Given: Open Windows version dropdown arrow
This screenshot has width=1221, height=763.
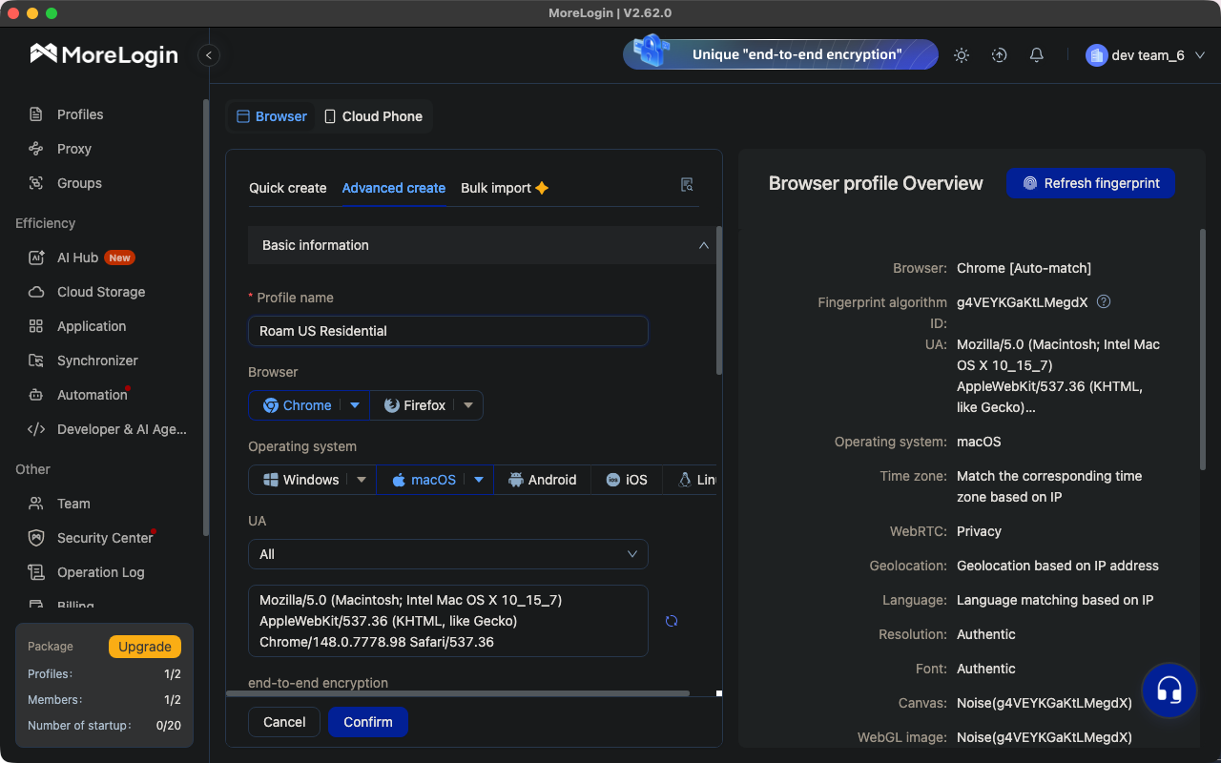Looking at the screenshot, I should click(x=362, y=480).
